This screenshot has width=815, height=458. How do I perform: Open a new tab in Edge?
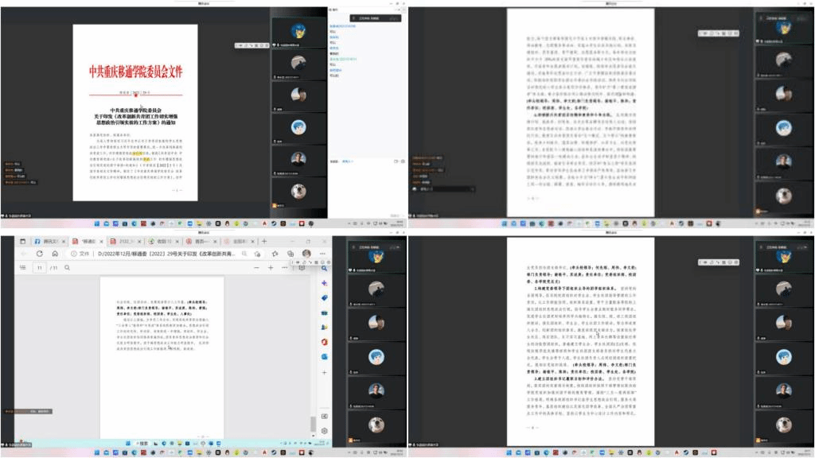[264, 241]
